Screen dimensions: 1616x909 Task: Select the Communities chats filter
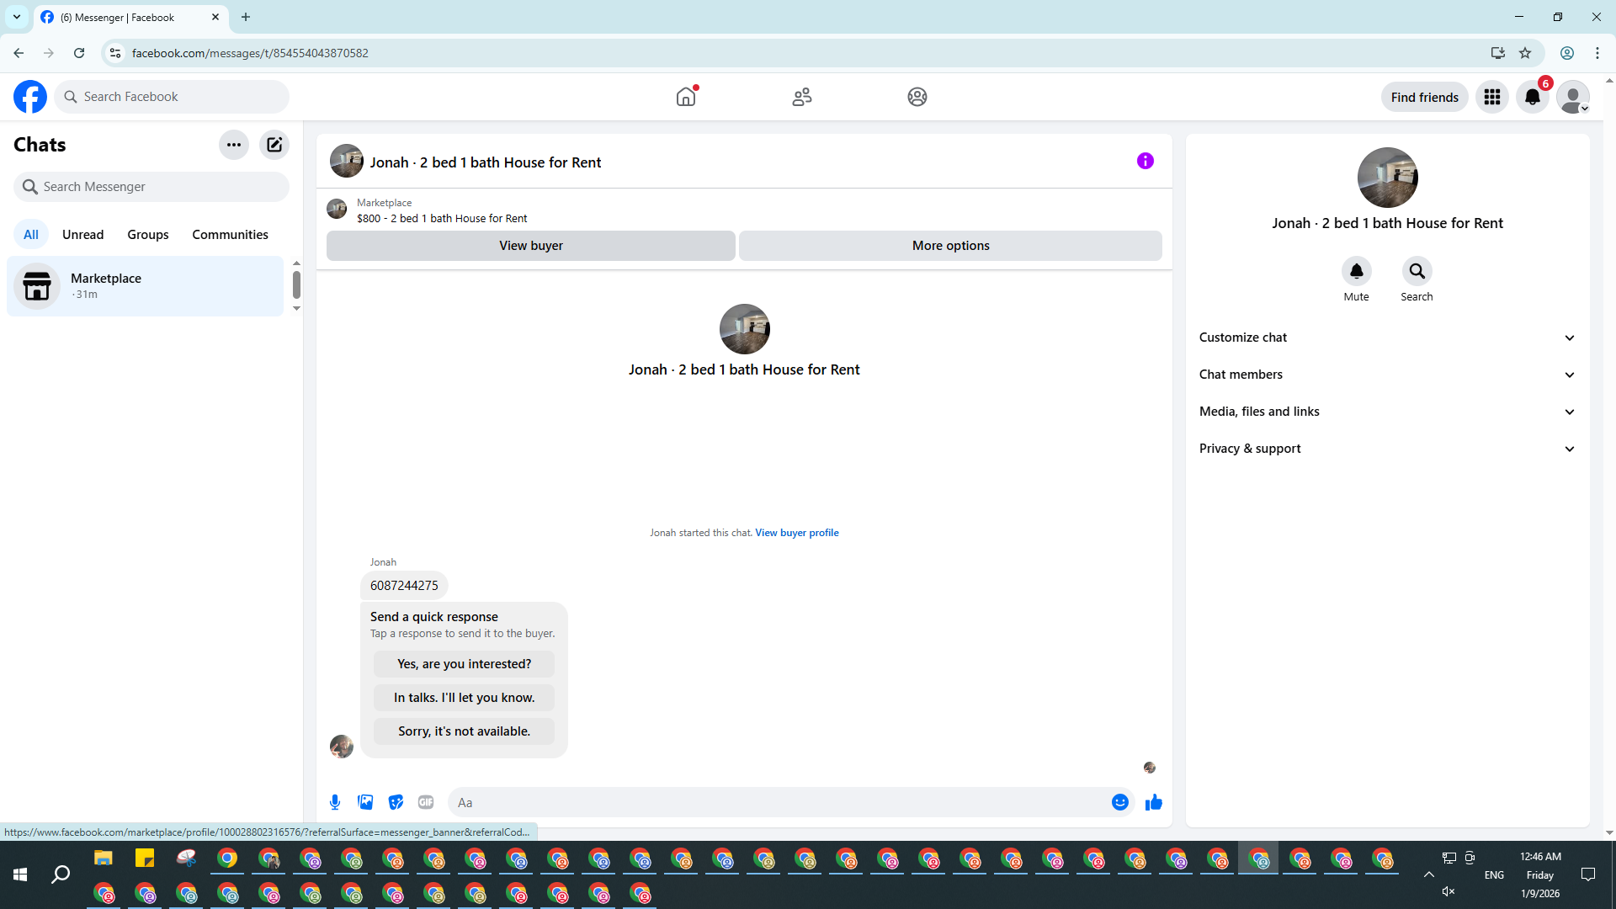[230, 235]
